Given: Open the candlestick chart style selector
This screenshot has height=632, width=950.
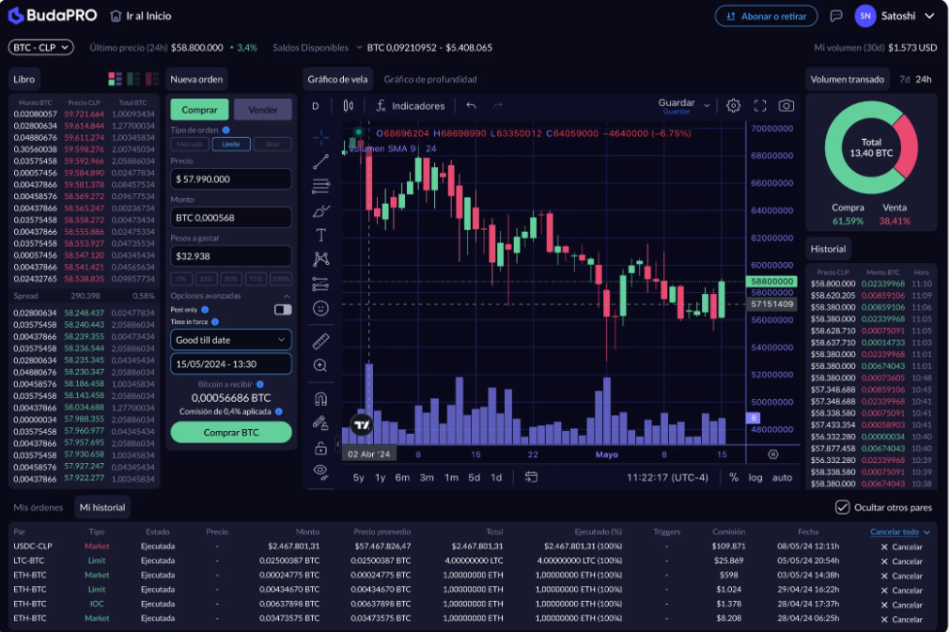Looking at the screenshot, I should pyautogui.click(x=349, y=106).
